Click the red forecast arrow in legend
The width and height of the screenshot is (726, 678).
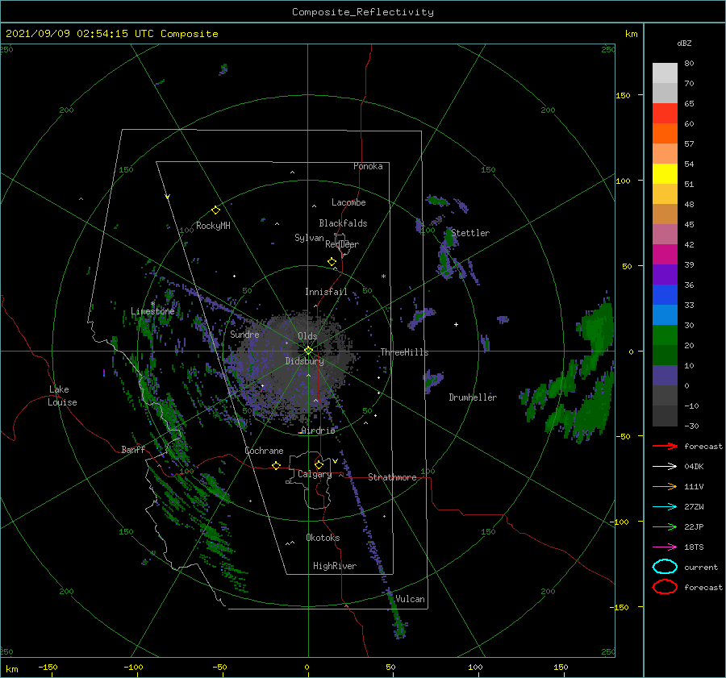[665, 446]
